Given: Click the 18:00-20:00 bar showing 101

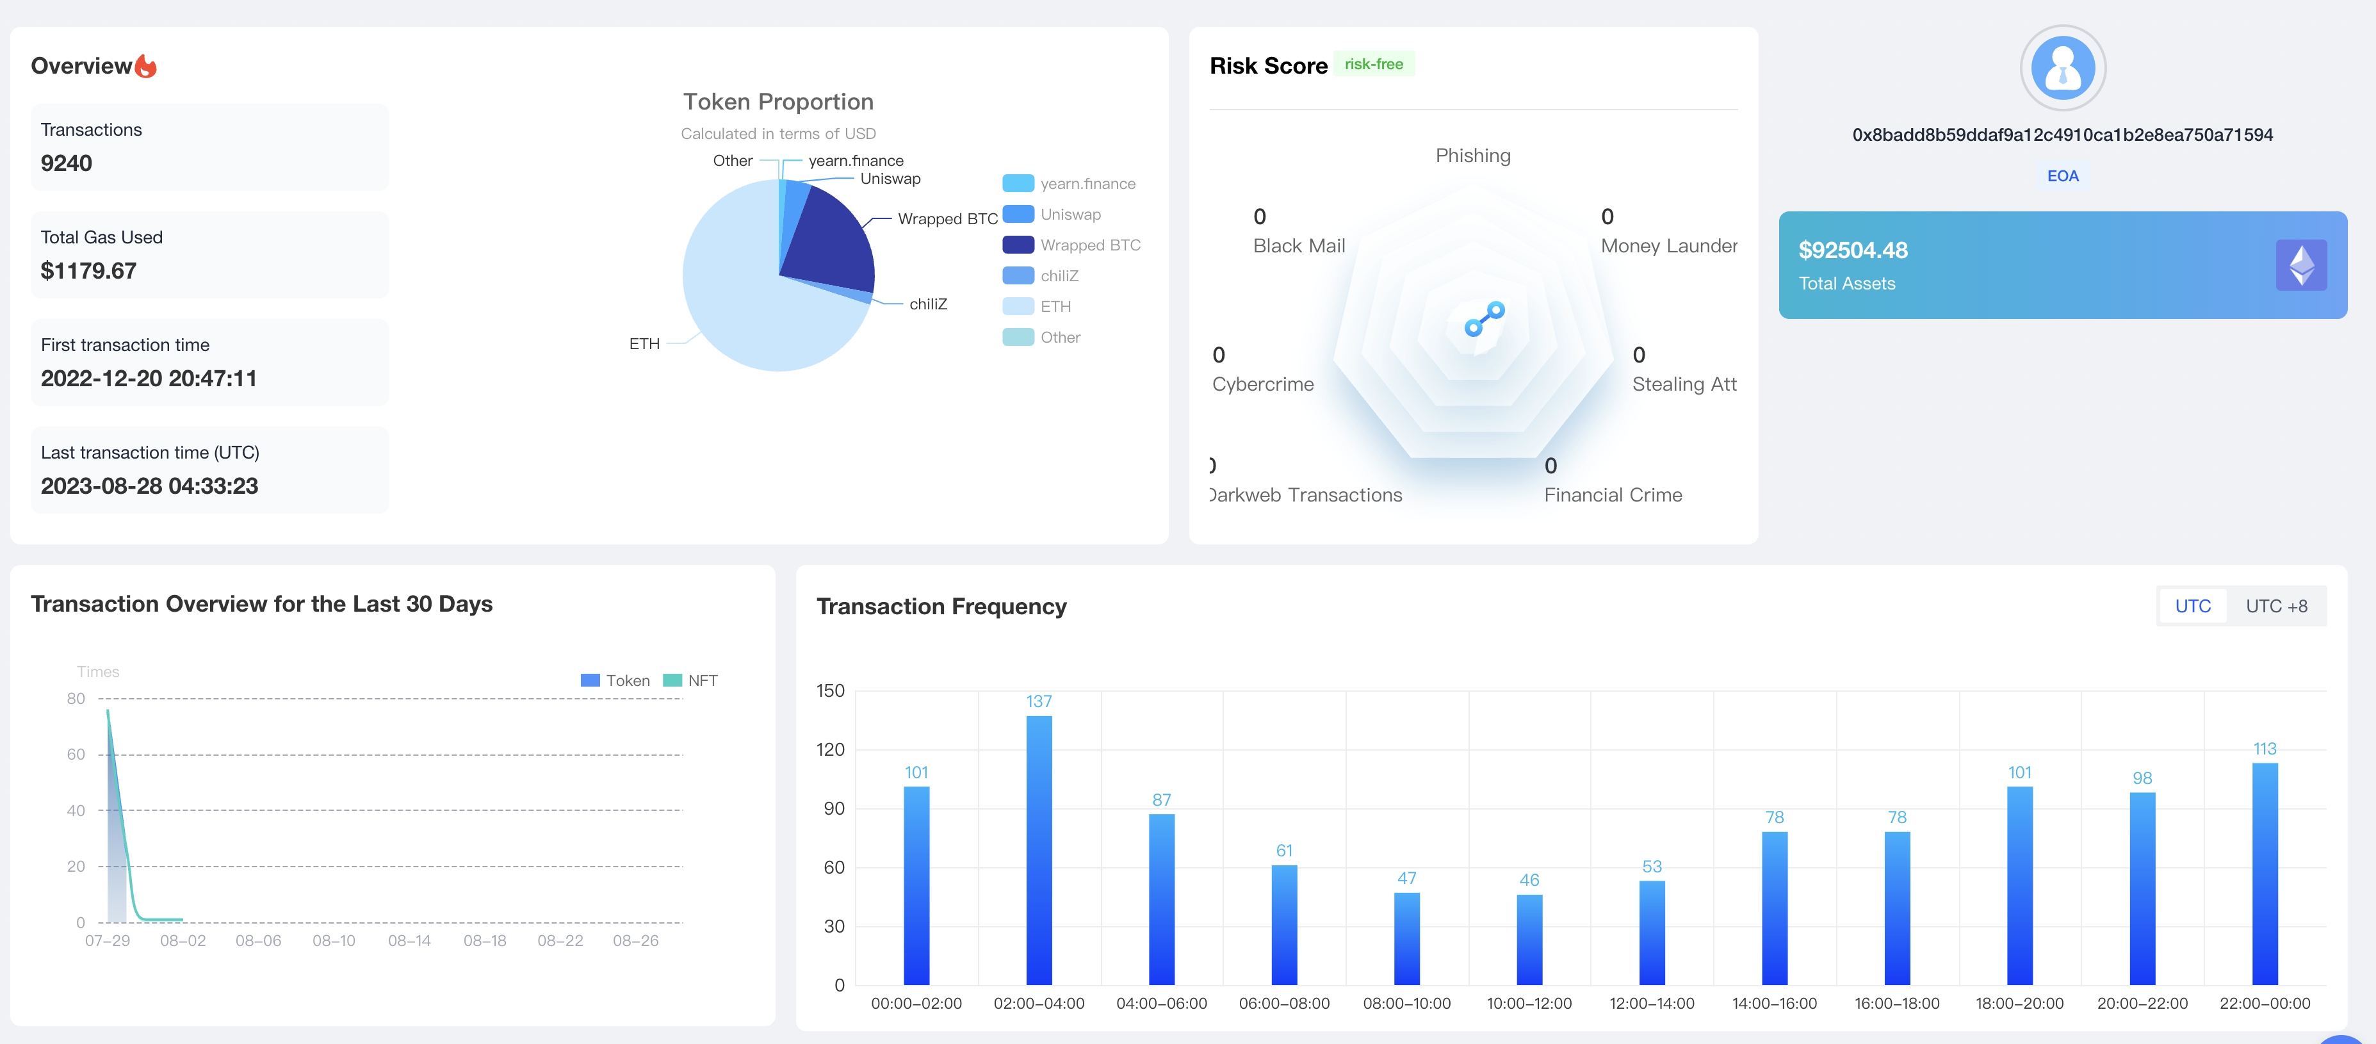Looking at the screenshot, I should 2020,885.
